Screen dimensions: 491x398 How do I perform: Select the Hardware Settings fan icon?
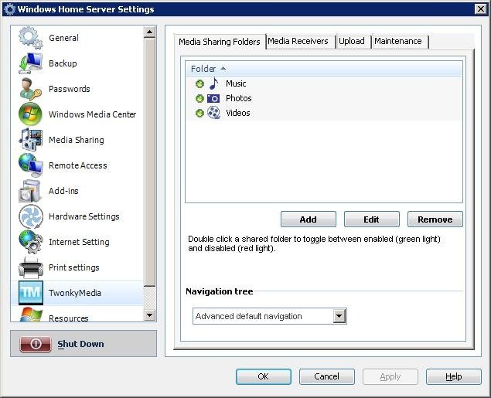pyautogui.click(x=30, y=216)
